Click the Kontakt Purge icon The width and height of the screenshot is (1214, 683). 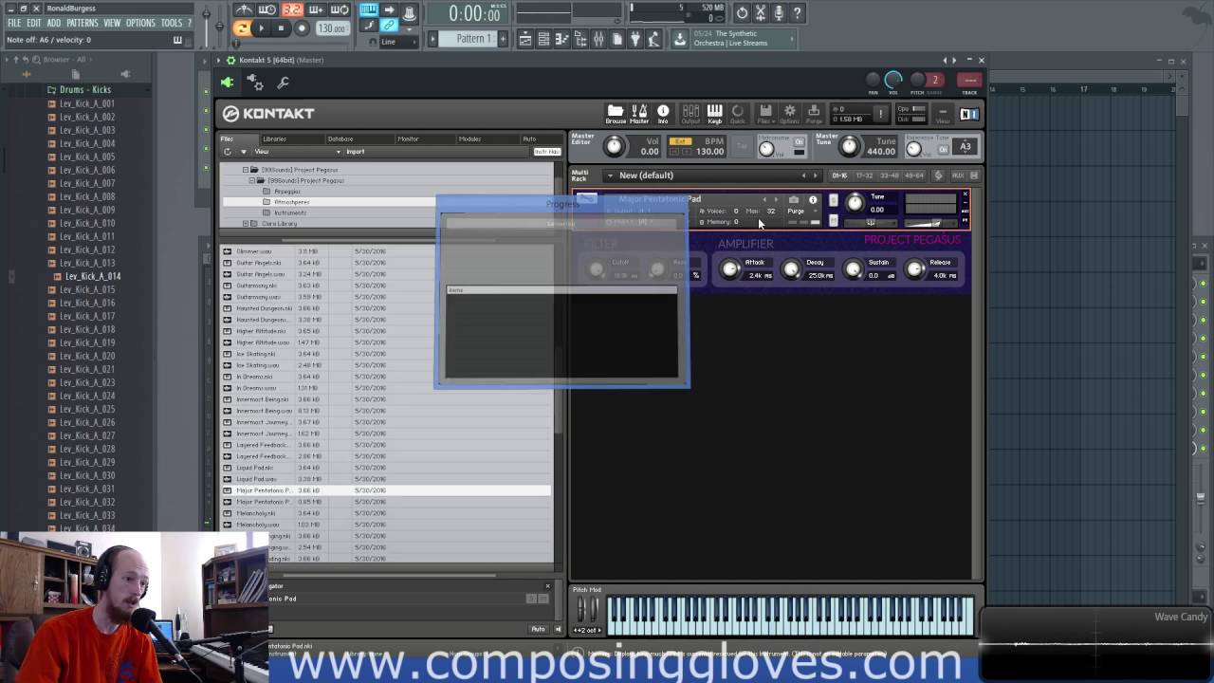[814, 114]
